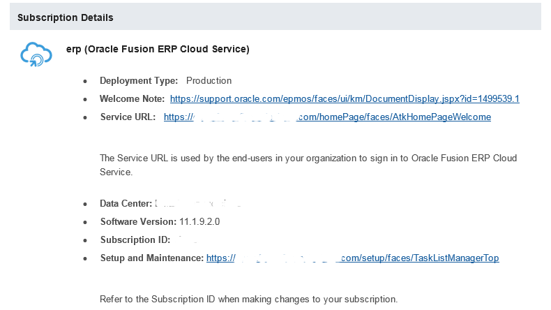This screenshot has height=310, width=551.
Task: Click the Data Center label
Action: coord(126,203)
